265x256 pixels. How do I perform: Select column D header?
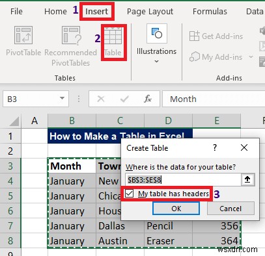(x=168, y=121)
